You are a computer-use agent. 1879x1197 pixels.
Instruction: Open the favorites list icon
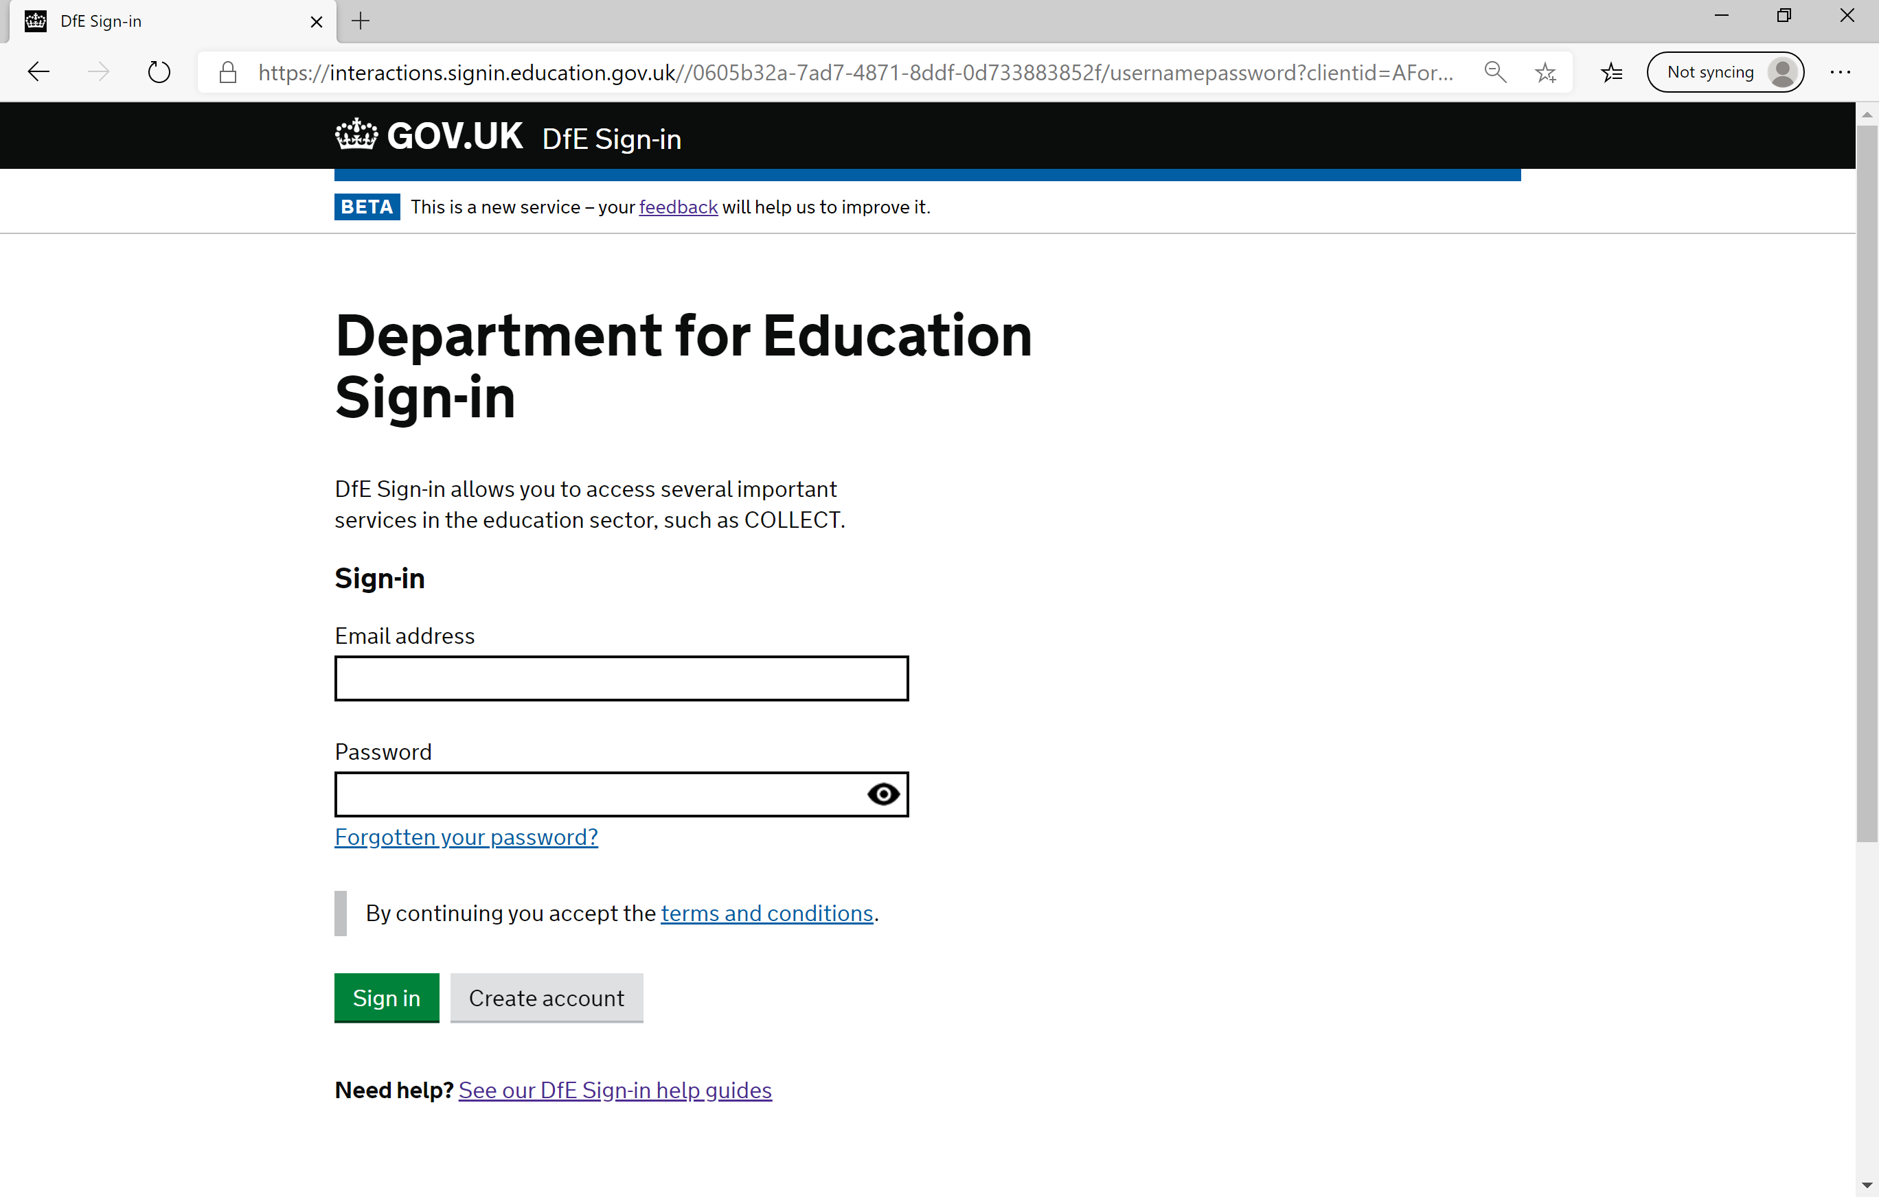(1611, 73)
